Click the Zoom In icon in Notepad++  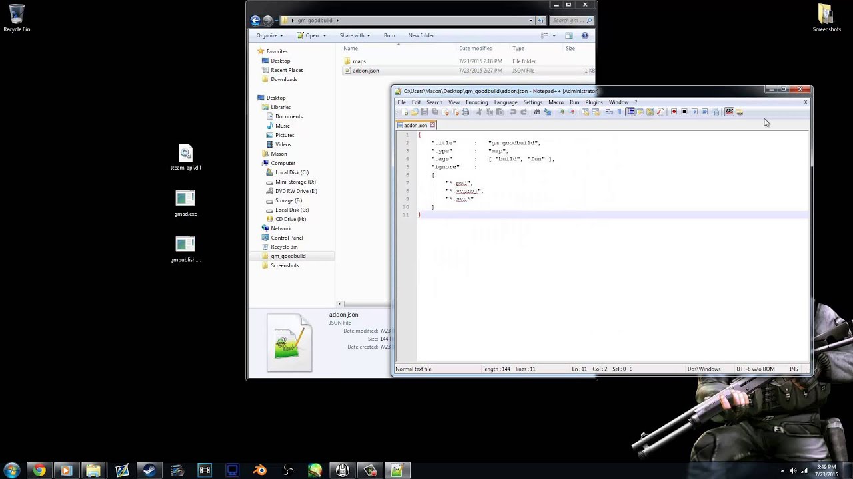(x=562, y=112)
